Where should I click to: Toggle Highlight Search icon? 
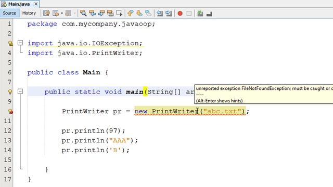tap(110, 14)
